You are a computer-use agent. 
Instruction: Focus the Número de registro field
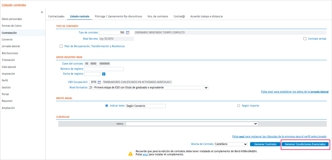tap(104, 69)
